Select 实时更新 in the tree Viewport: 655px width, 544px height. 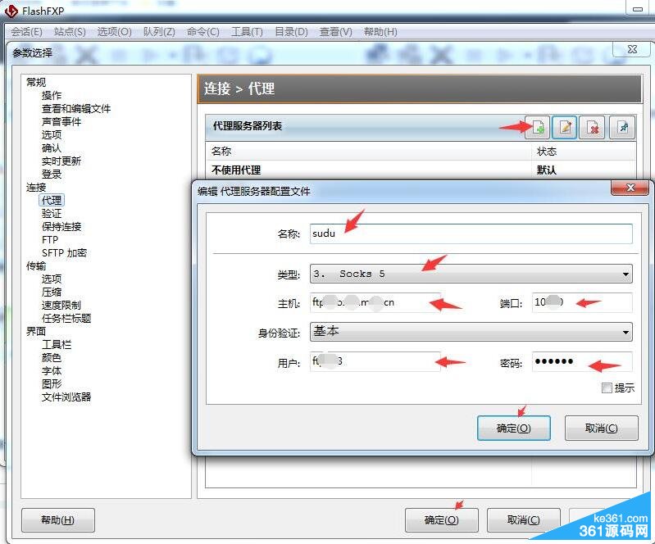pyautogui.click(x=61, y=161)
